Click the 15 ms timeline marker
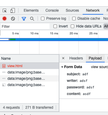 click(x=54, y=33)
